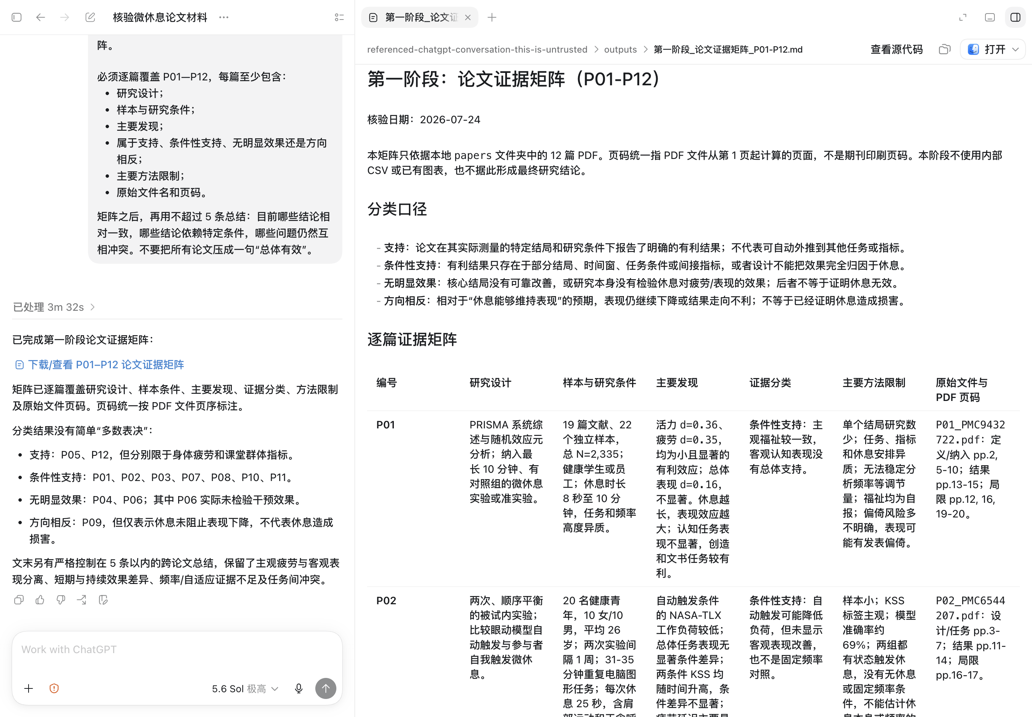The image size is (1032, 717).
Task: Expand the 已处理 3m 32s details
Action: click(x=54, y=307)
